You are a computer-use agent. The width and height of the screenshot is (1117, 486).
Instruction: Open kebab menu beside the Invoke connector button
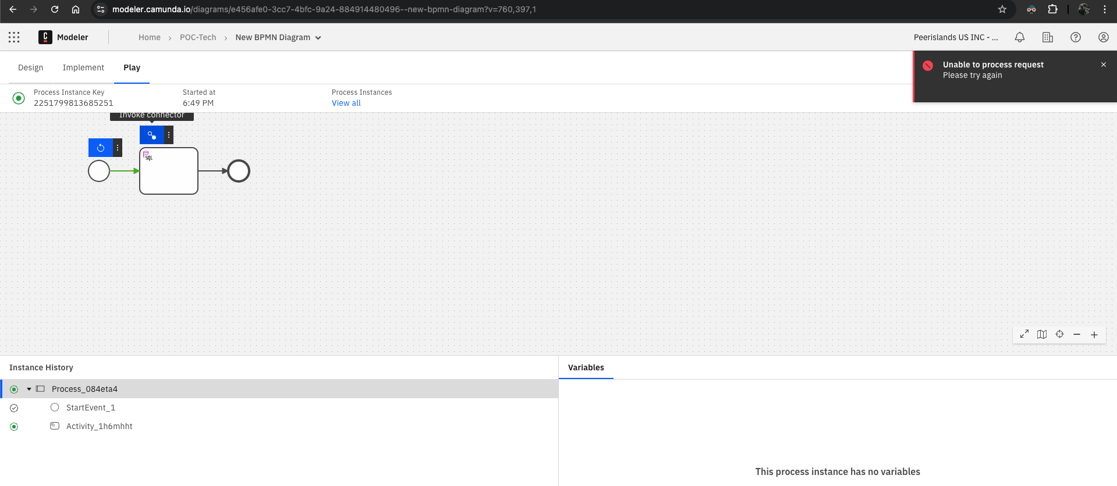tap(169, 135)
